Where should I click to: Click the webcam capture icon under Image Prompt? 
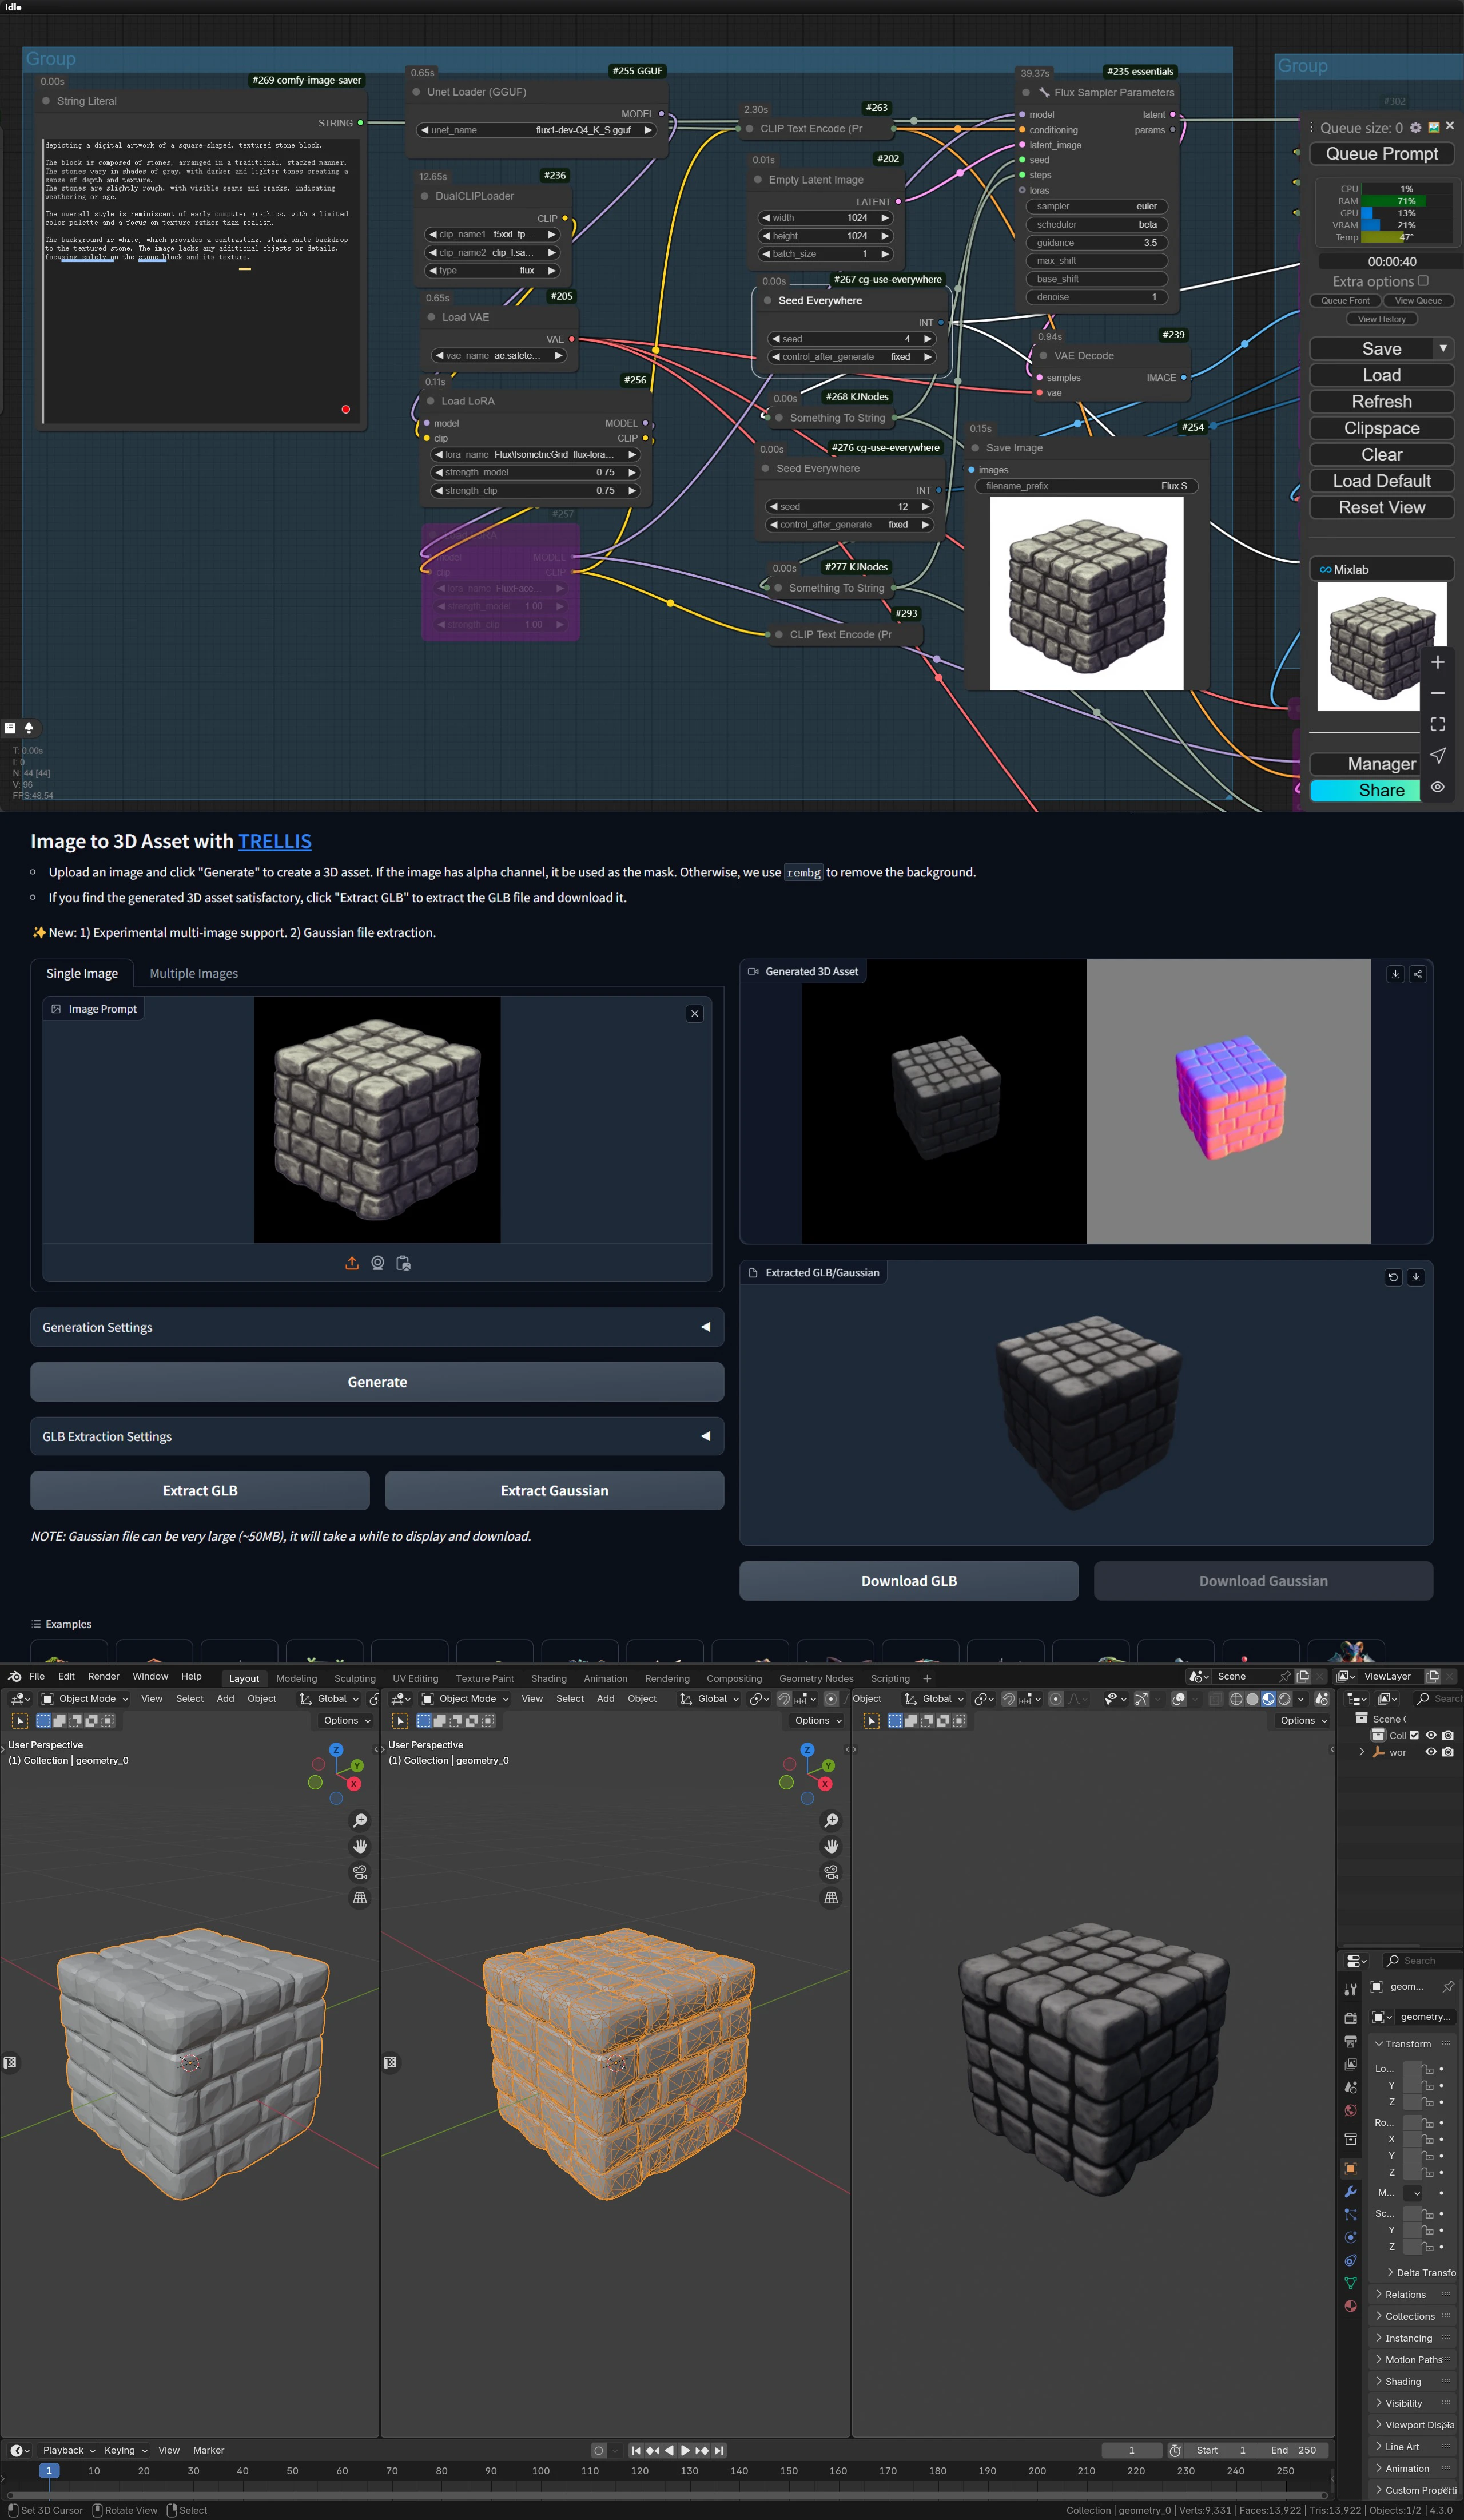coord(378,1263)
